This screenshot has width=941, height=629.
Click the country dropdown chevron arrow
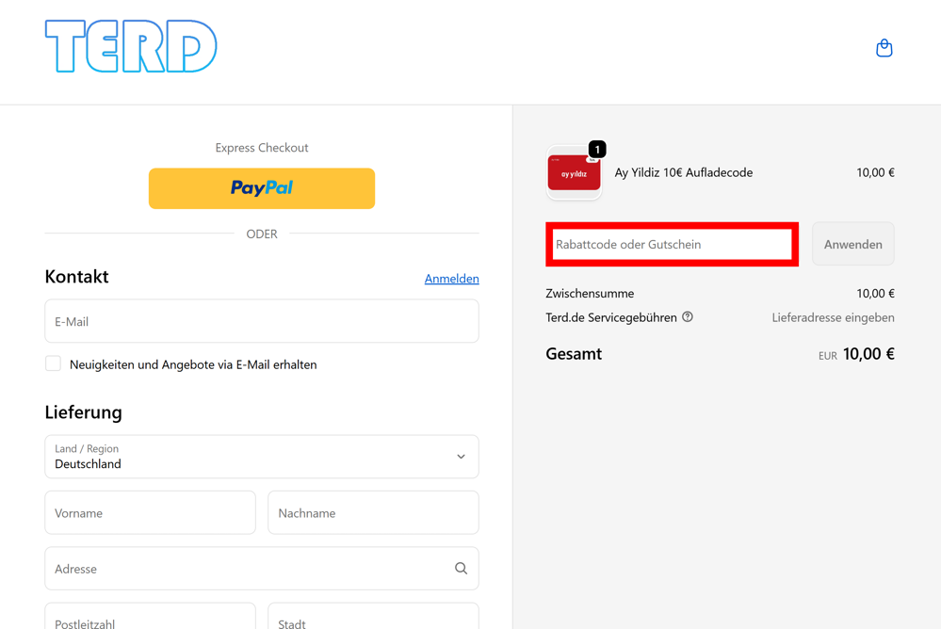(x=461, y=457)
